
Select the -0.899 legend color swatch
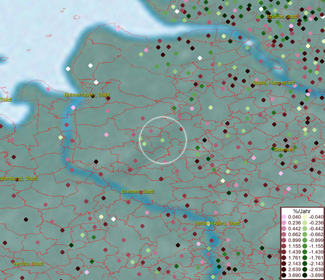coord(305,240)
